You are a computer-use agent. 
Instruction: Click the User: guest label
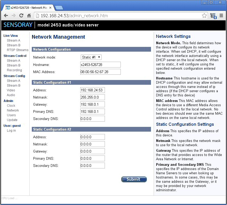point(12,126)
